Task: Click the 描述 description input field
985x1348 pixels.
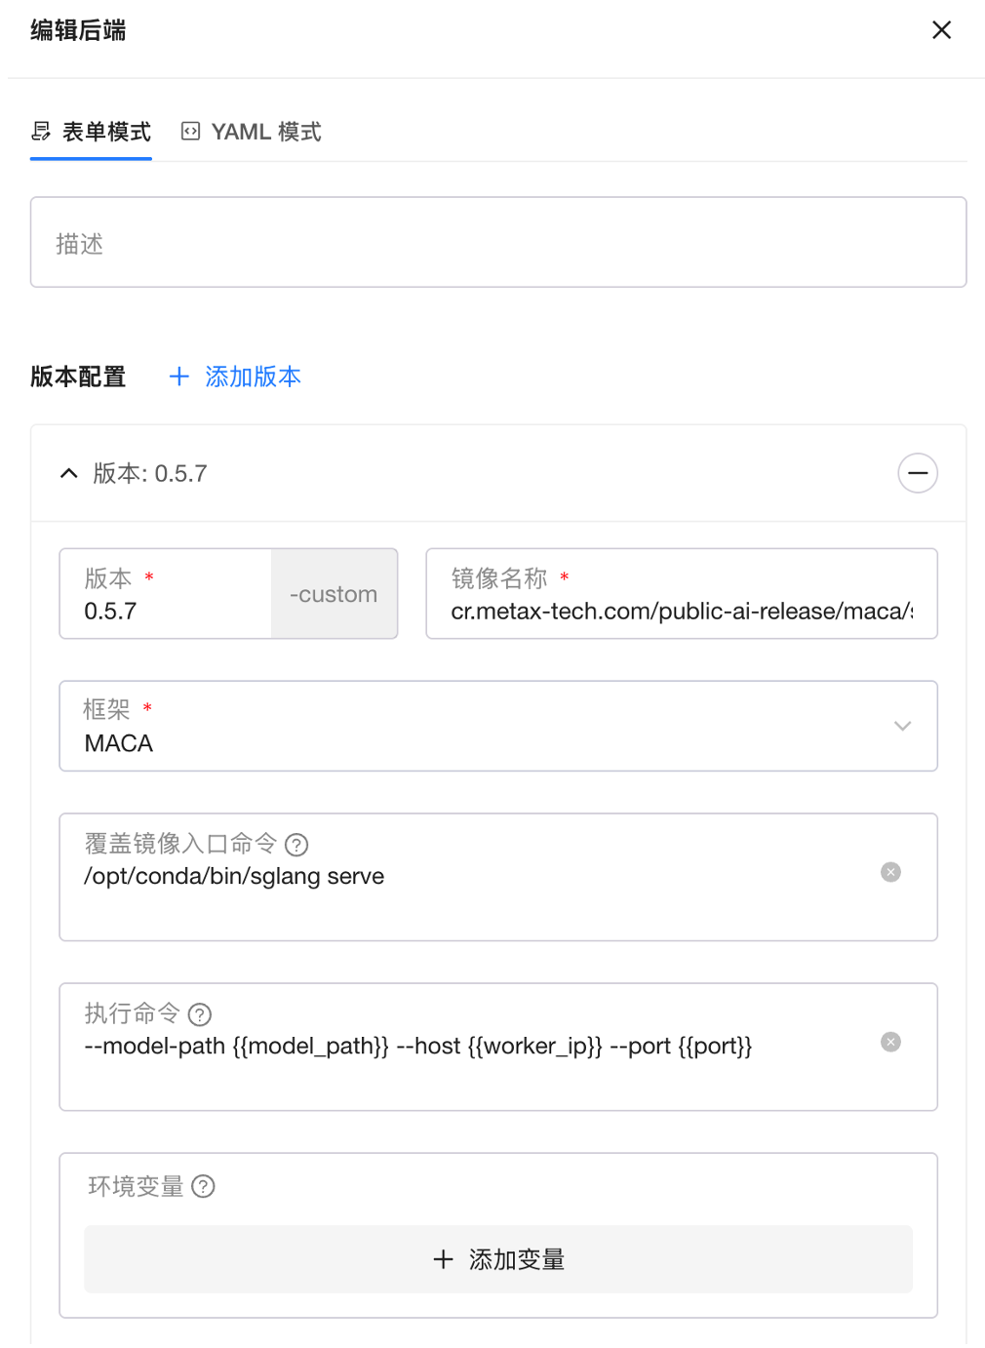Action: [x=497, y=243]
